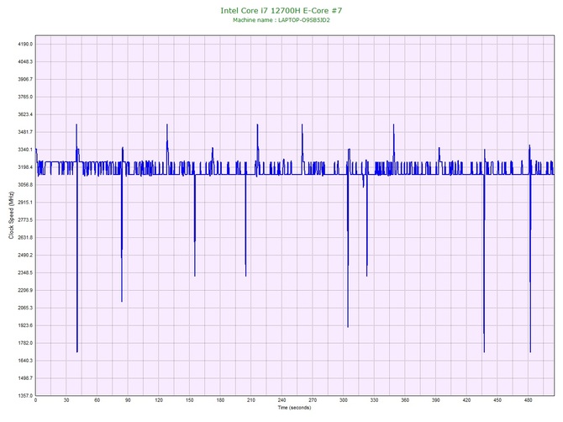
Task: Click the 60 tick on time axis
Action: (97, 400)
